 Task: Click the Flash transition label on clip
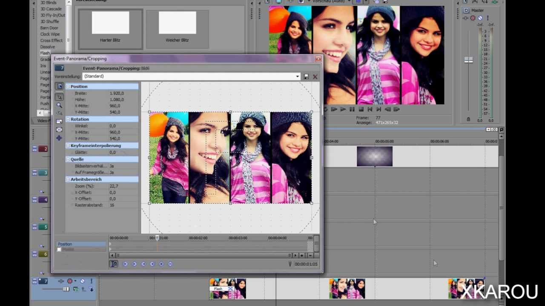point(218,289)
